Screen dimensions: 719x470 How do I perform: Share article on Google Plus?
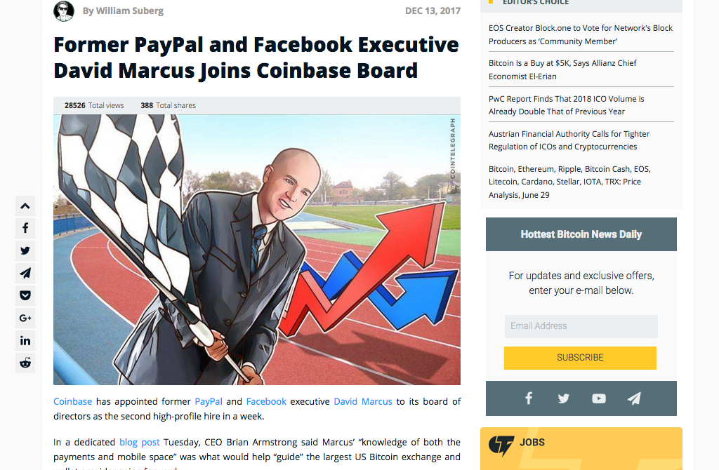click(25, 318)
